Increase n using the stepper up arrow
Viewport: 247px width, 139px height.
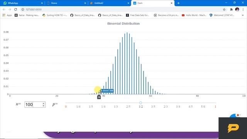point(44,103)
